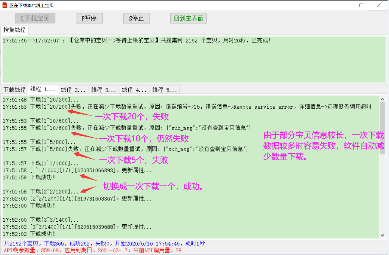Select the 线程 5... tab

(x=165, y=90)
